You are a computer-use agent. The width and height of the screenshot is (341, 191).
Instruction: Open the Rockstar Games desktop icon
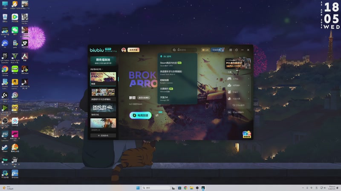15,84
